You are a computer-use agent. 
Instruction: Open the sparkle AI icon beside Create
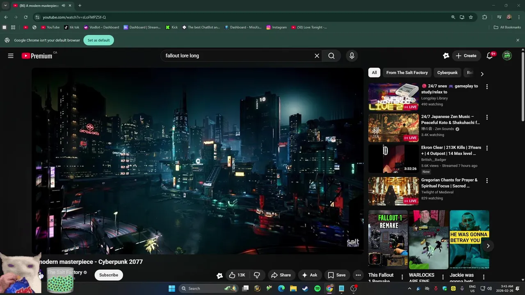(x=446, y=56)
